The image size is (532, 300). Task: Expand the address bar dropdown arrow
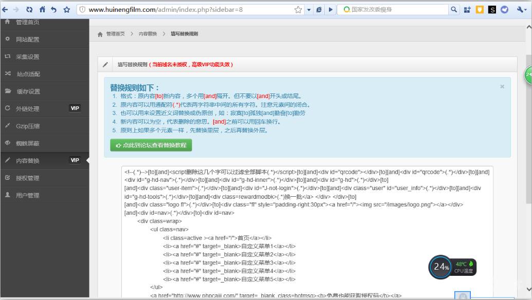click(x=309, y=10)
